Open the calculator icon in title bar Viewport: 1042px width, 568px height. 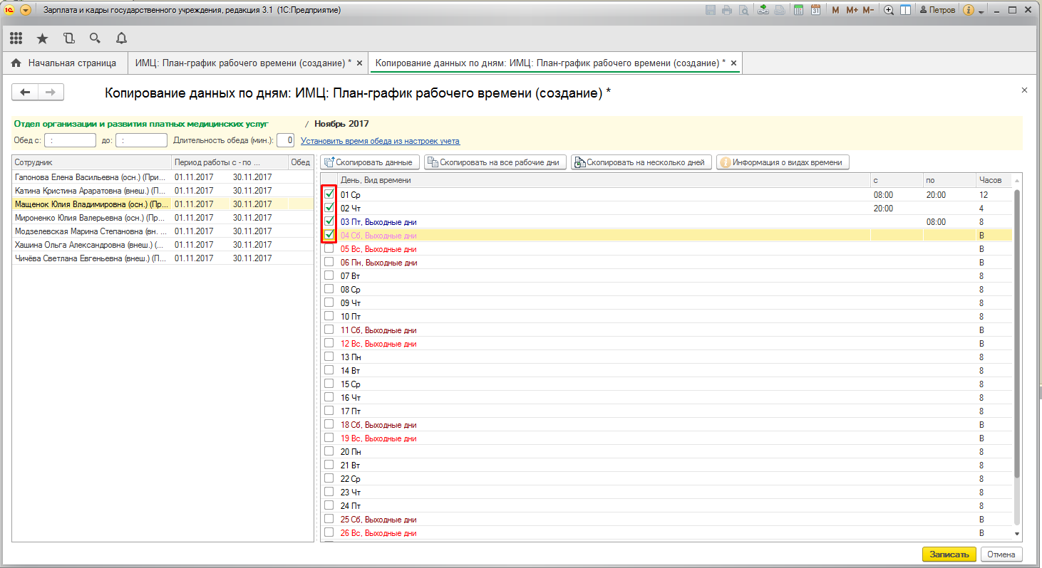coord(798,10)
